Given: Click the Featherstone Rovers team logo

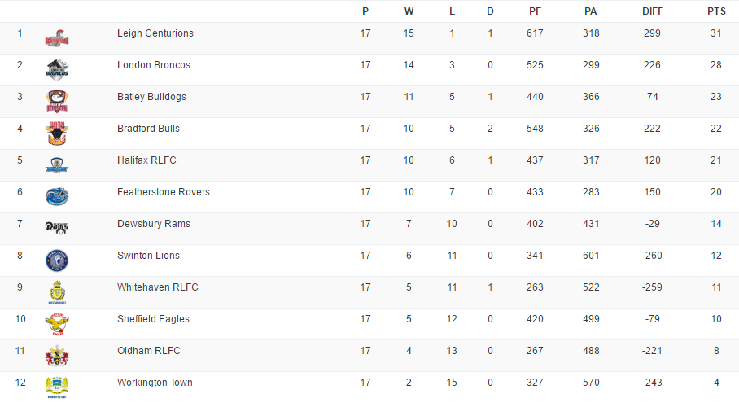Looking at the screenshot, I should pos(57,196).
